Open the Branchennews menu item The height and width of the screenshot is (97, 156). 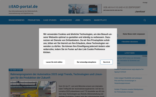(17, 20)
